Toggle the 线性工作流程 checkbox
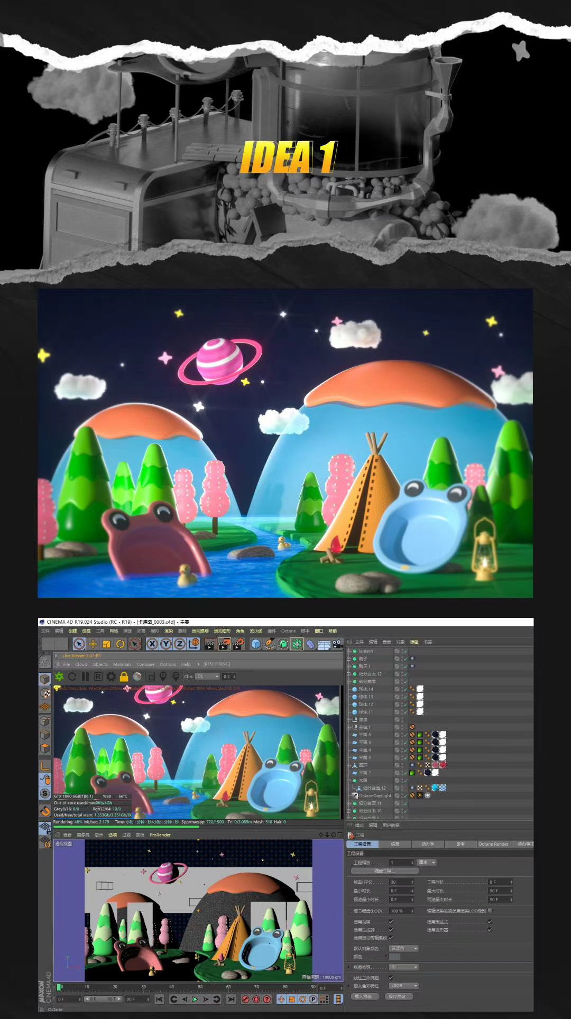571x1019 pixels. point(391,978)
